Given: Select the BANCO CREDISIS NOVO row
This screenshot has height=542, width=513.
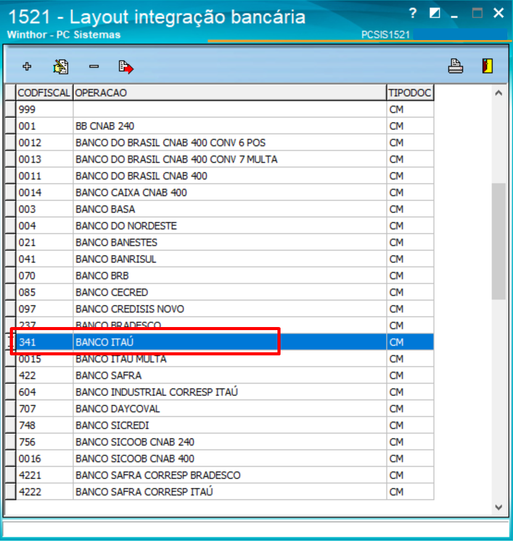Looking at the screenshot, I should [220, 309].
